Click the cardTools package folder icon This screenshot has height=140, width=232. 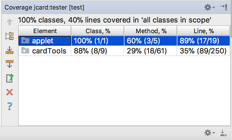click(x=26, y=51)
